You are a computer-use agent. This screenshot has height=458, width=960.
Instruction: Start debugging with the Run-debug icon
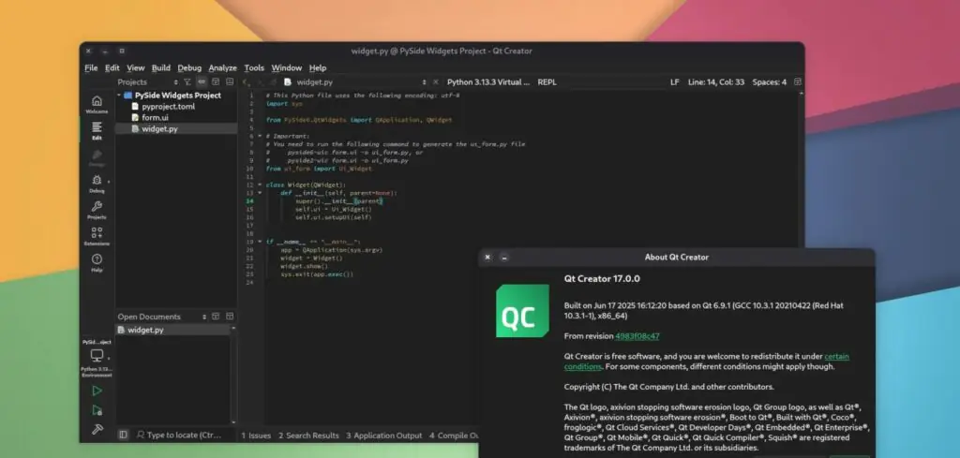coord(97,409)
